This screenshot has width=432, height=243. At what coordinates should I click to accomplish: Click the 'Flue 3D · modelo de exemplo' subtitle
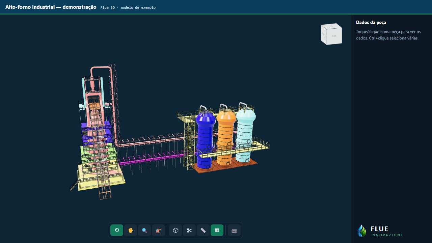tap(128, 7)
